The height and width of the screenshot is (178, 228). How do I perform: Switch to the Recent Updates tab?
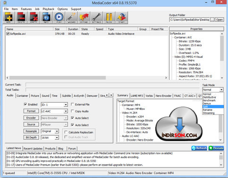coord(33,149)
